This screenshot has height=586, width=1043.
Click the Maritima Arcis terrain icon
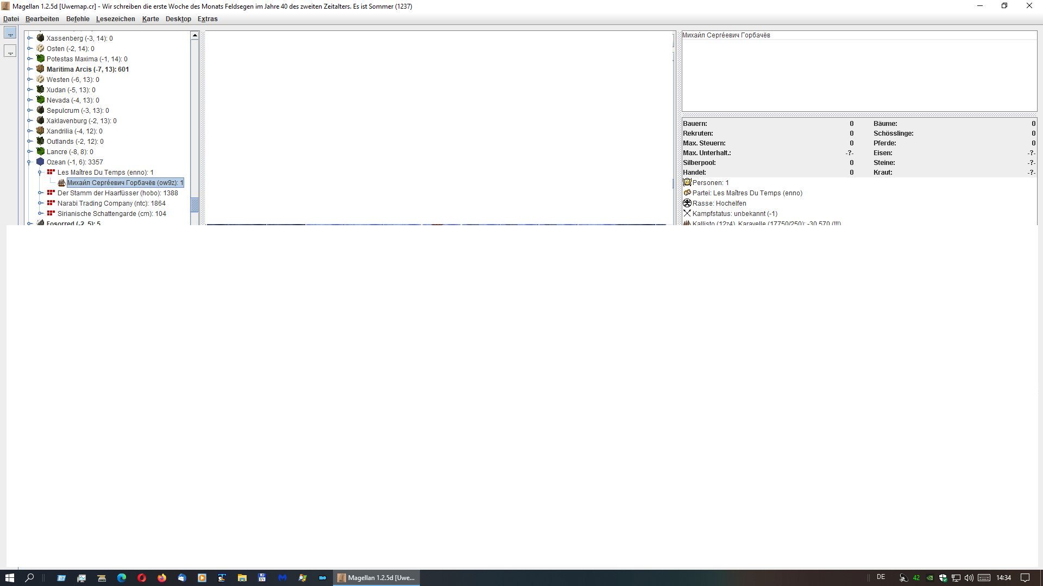click(x=40, y=69)
